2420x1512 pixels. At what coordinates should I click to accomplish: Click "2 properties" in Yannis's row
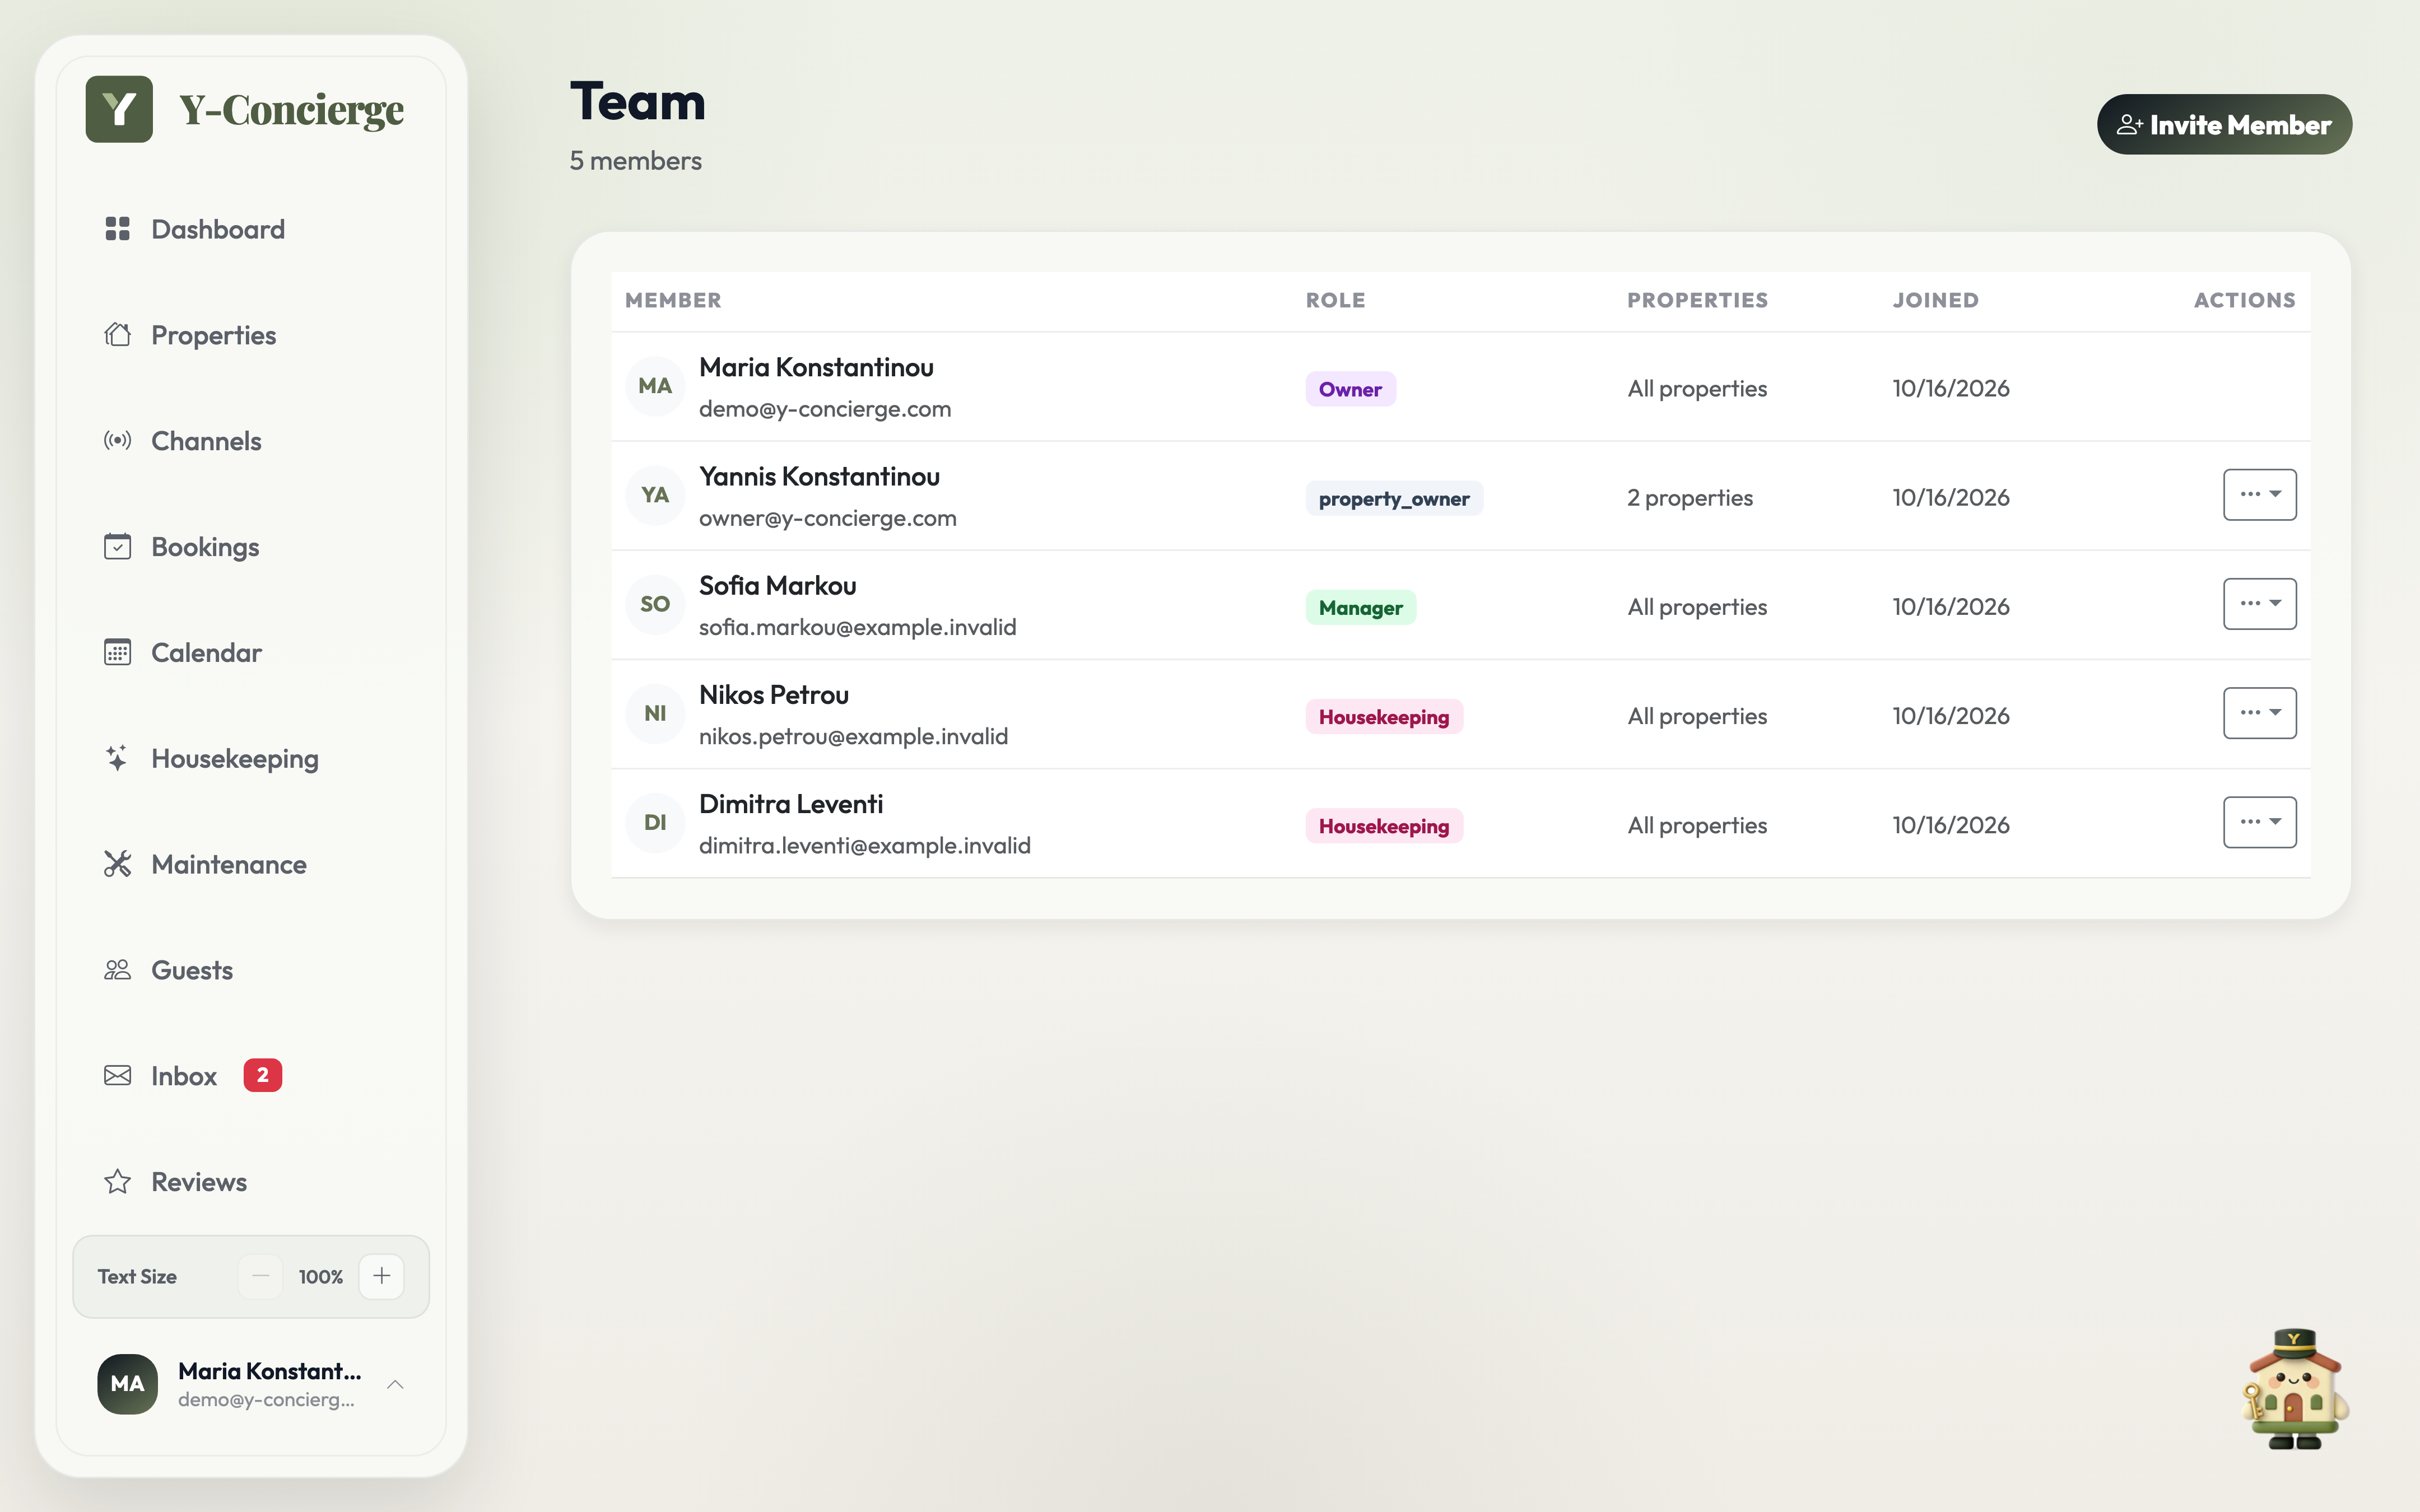coord(1690,498)
